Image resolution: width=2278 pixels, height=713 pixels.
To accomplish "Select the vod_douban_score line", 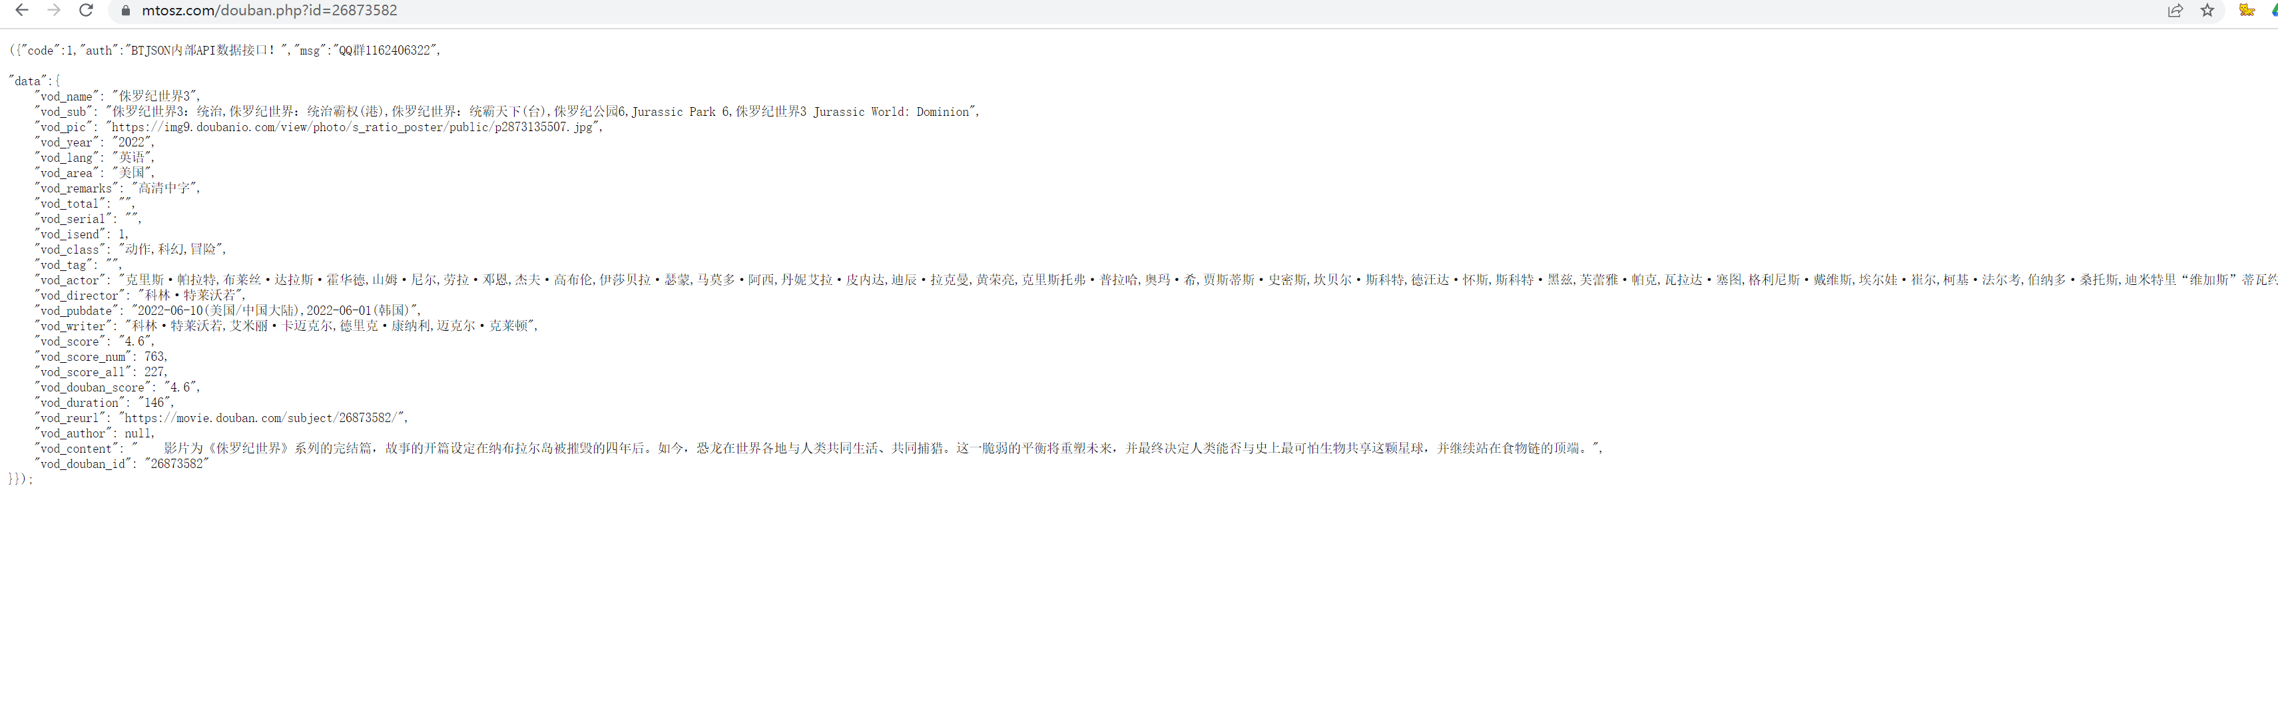I will point(118,387).
